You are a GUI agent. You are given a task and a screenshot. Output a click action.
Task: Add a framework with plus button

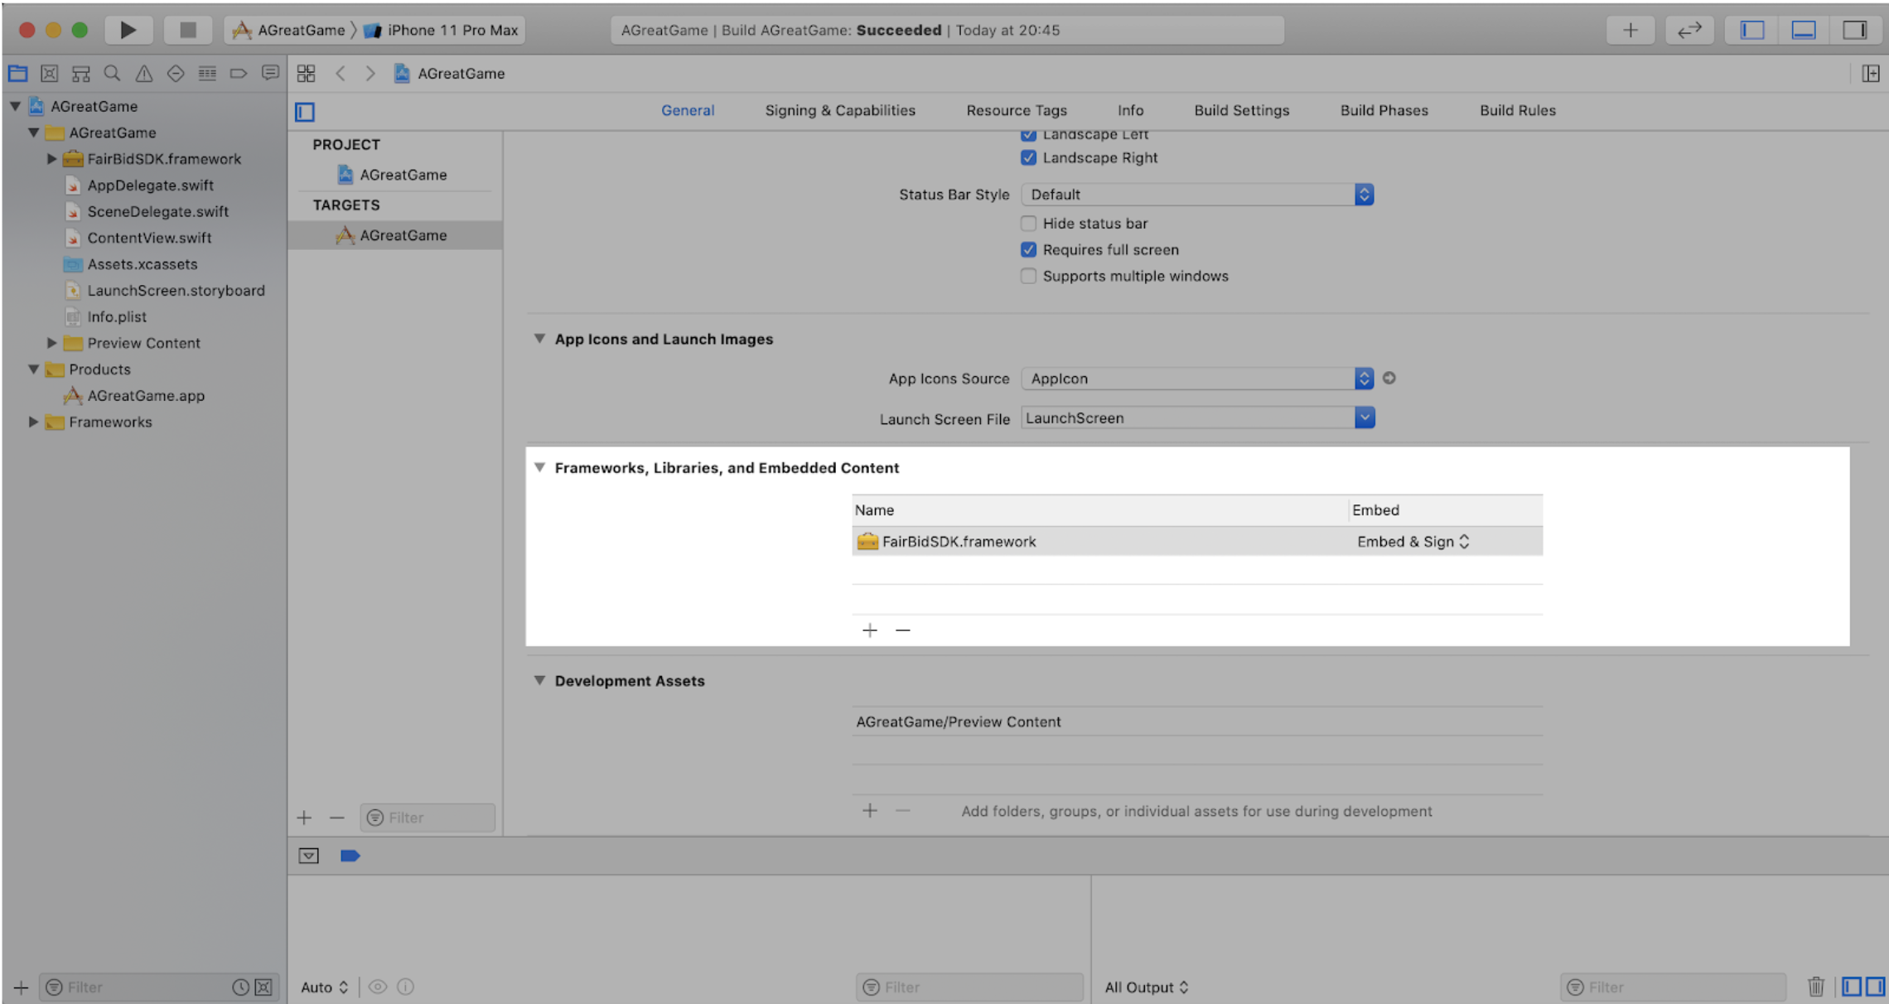click(x=869, y=630)
